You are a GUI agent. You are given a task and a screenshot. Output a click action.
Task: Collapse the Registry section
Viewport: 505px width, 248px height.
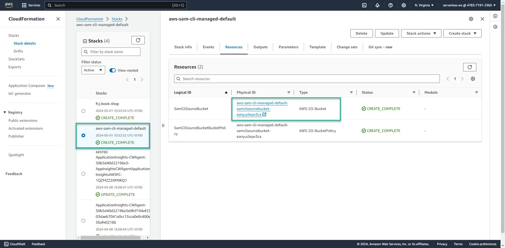click(5, 112)
